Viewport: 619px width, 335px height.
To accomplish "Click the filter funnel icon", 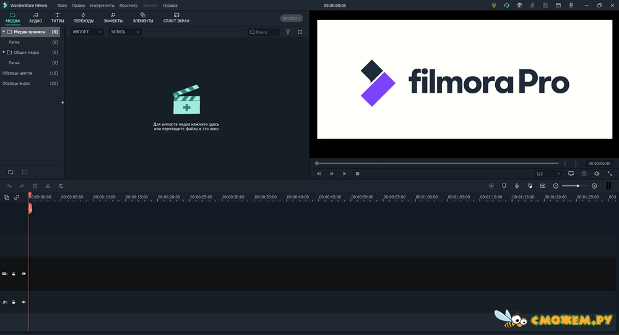I will point(288,32).
